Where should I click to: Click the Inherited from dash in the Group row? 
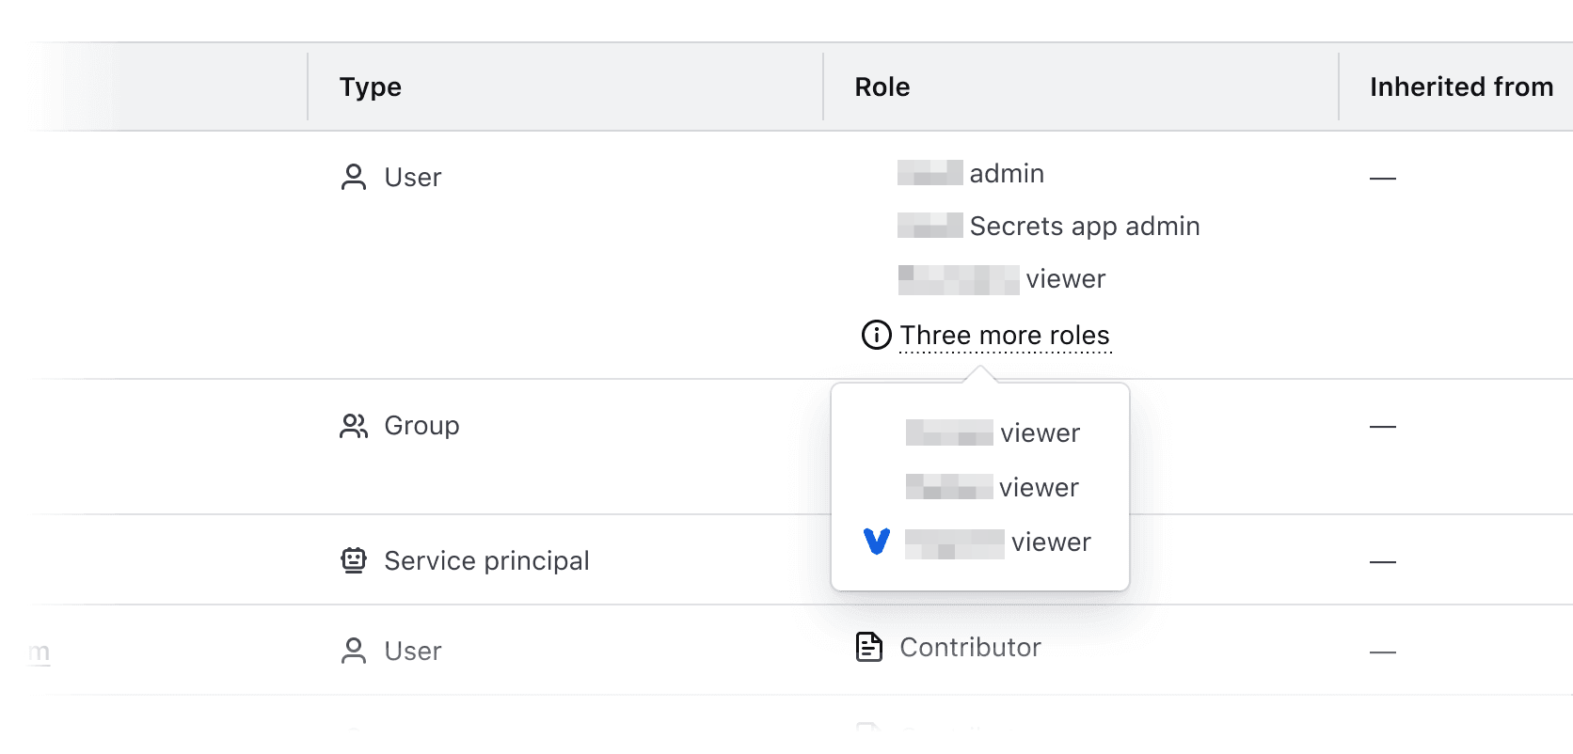tap(1383, 427)
